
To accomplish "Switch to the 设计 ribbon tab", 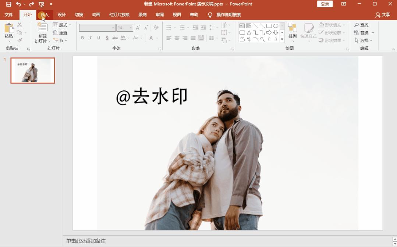I will click(61, 15).
